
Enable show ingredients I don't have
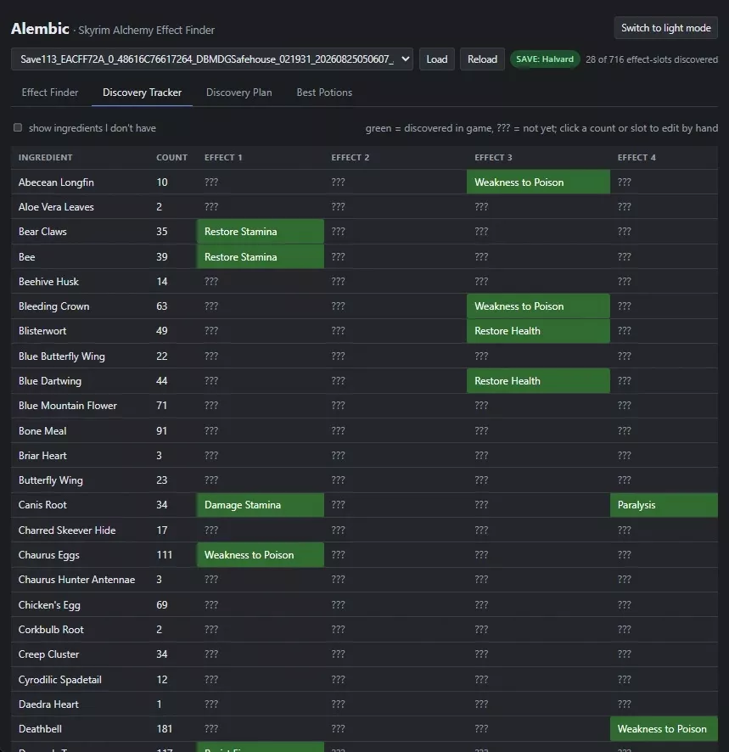point(18,127)
